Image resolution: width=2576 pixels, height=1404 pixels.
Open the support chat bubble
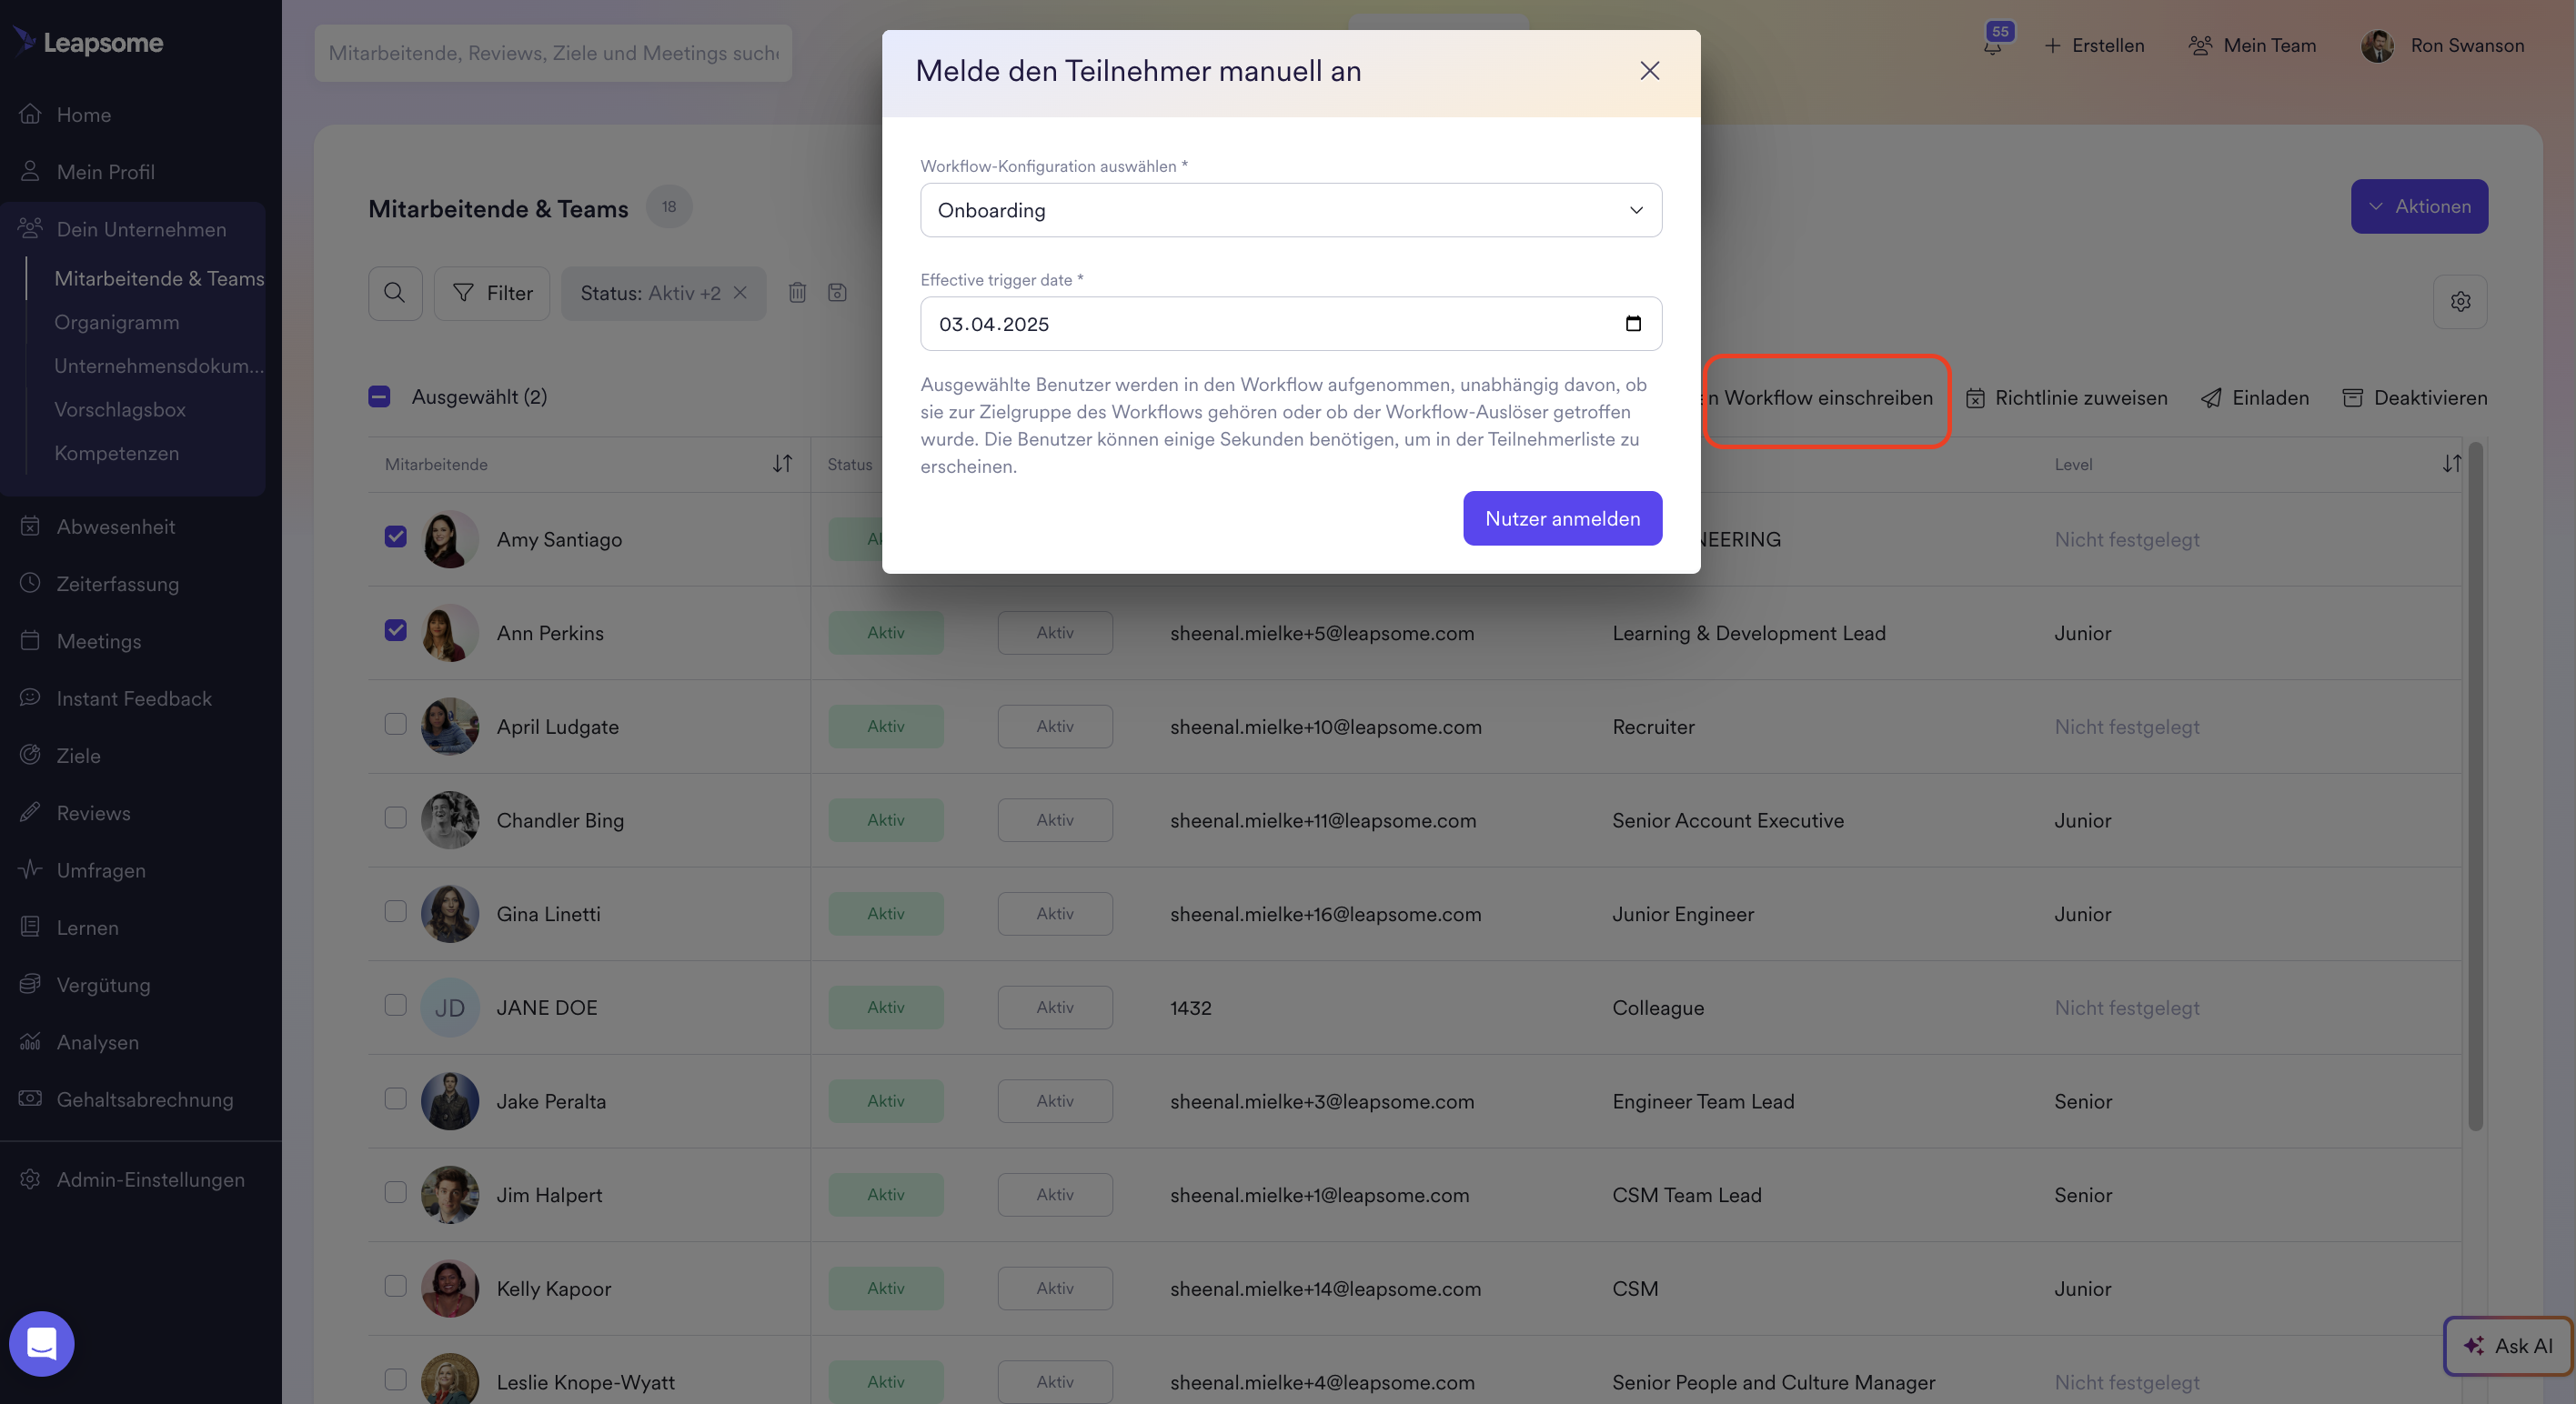[x=42, y=1344]
